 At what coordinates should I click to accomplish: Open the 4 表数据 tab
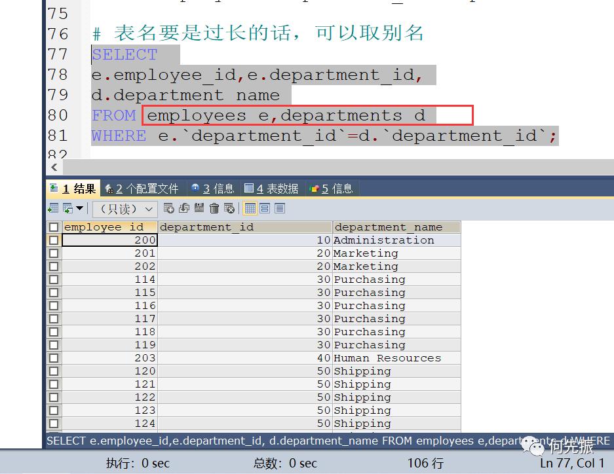pyautogui.click(x=271, y=189)
